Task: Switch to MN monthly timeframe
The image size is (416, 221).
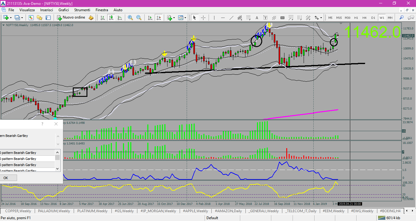Action: click(x=390, y=18)
